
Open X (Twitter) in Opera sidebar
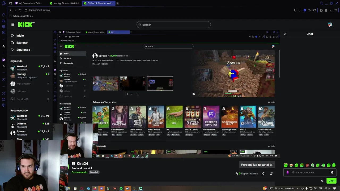tap(3, 66)
